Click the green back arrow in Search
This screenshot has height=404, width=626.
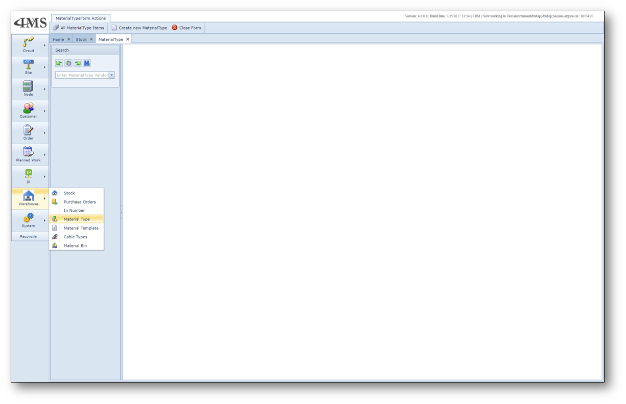(x=59, y=63)
